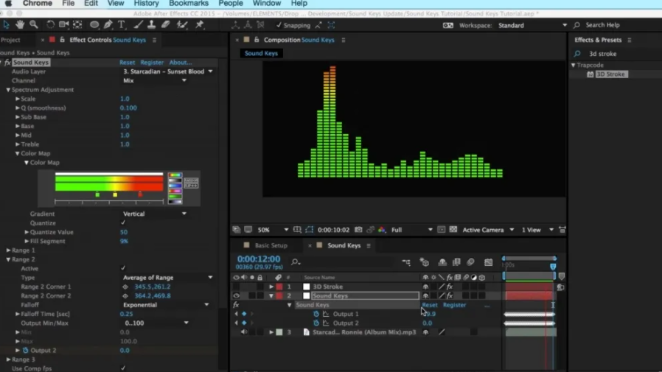Click Reset in Effect Controls
Screen dimensions: 662x372
click(127, 63)
